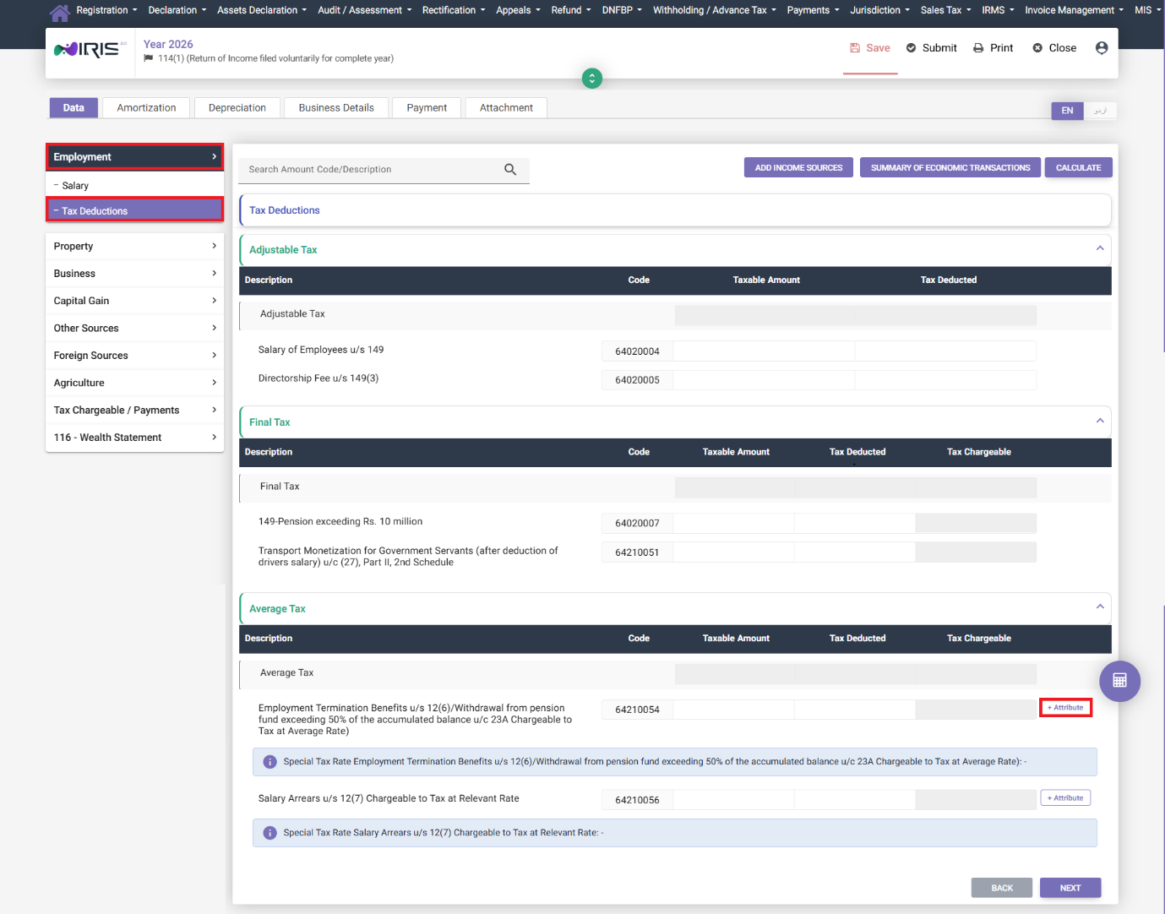The image size is (1165, 914).
Task: Expand 116 - Wealth Statement section
Action: (134, 438)
